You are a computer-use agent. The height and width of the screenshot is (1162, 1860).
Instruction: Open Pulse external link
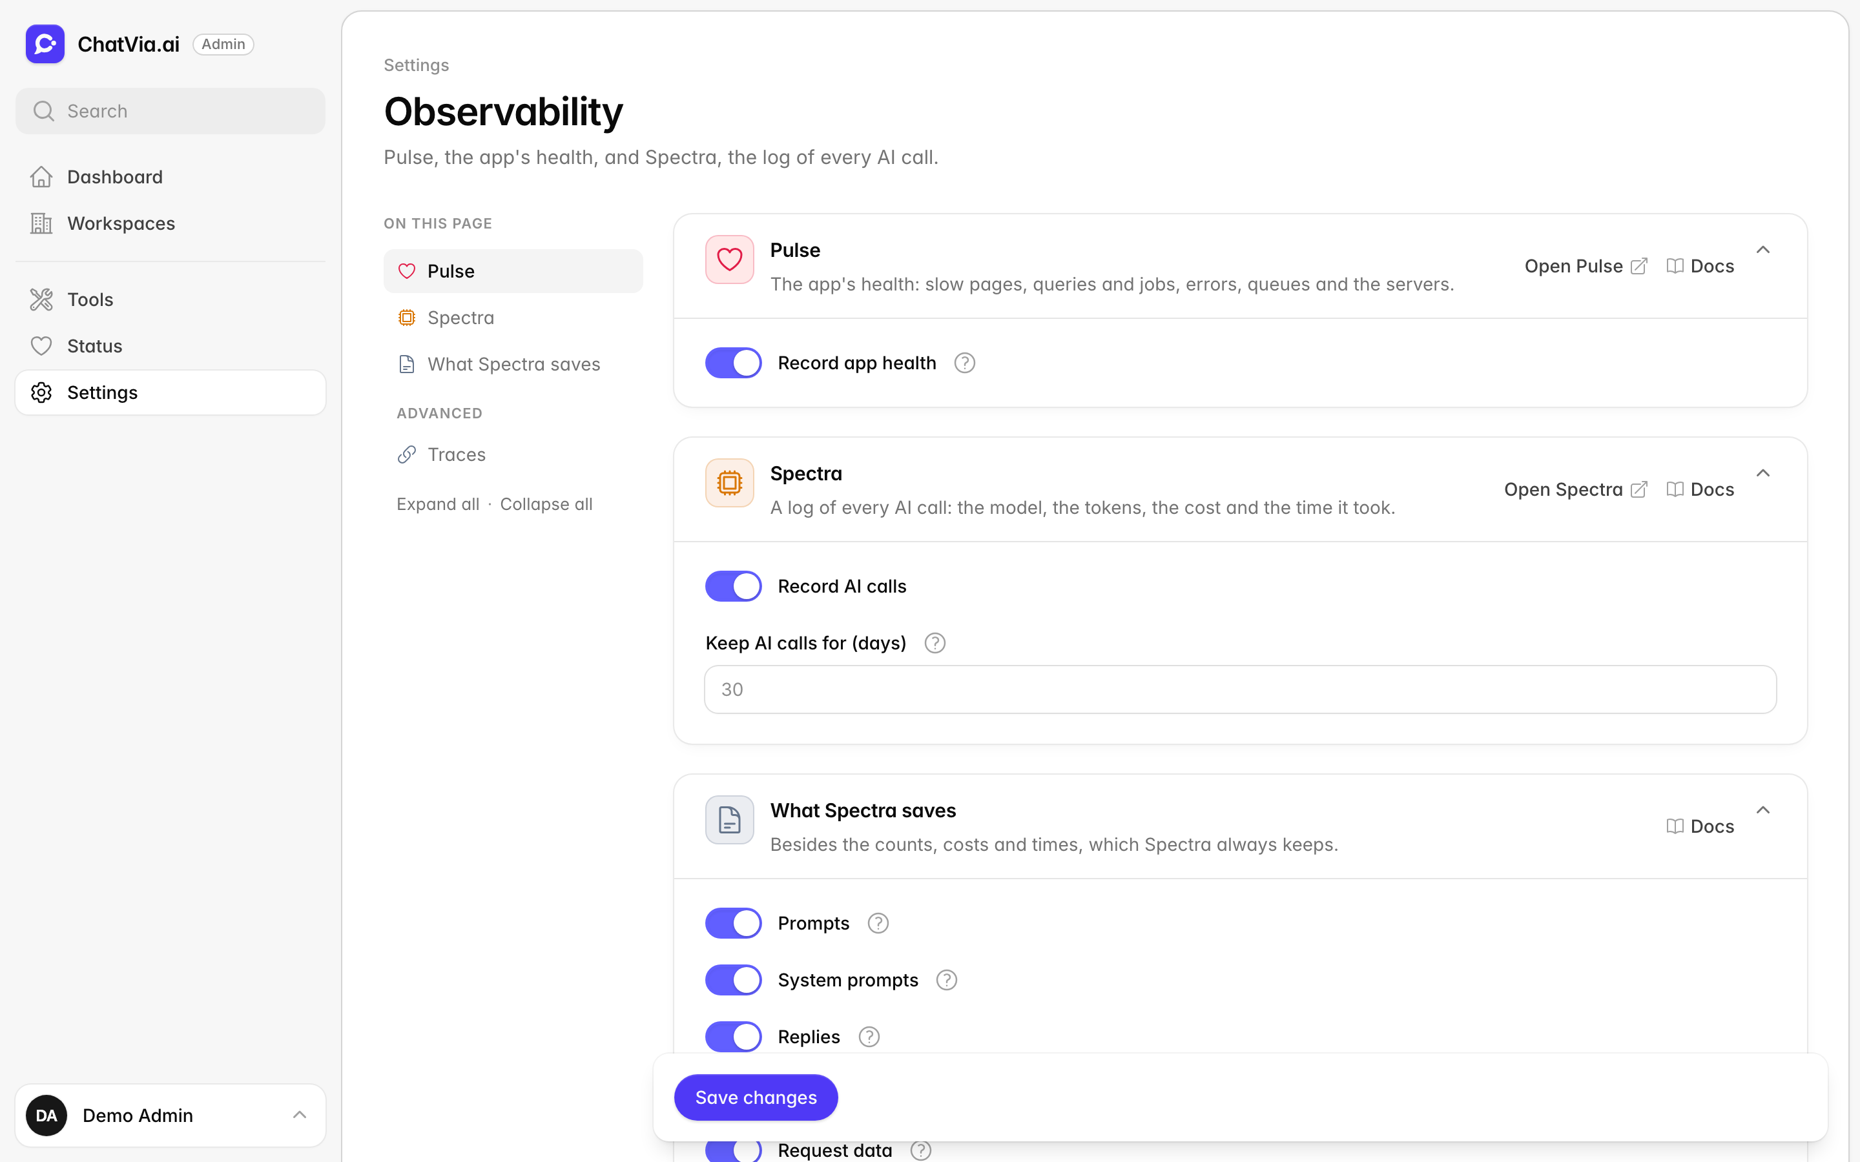pyautogui.click(x=1586, y=266)
